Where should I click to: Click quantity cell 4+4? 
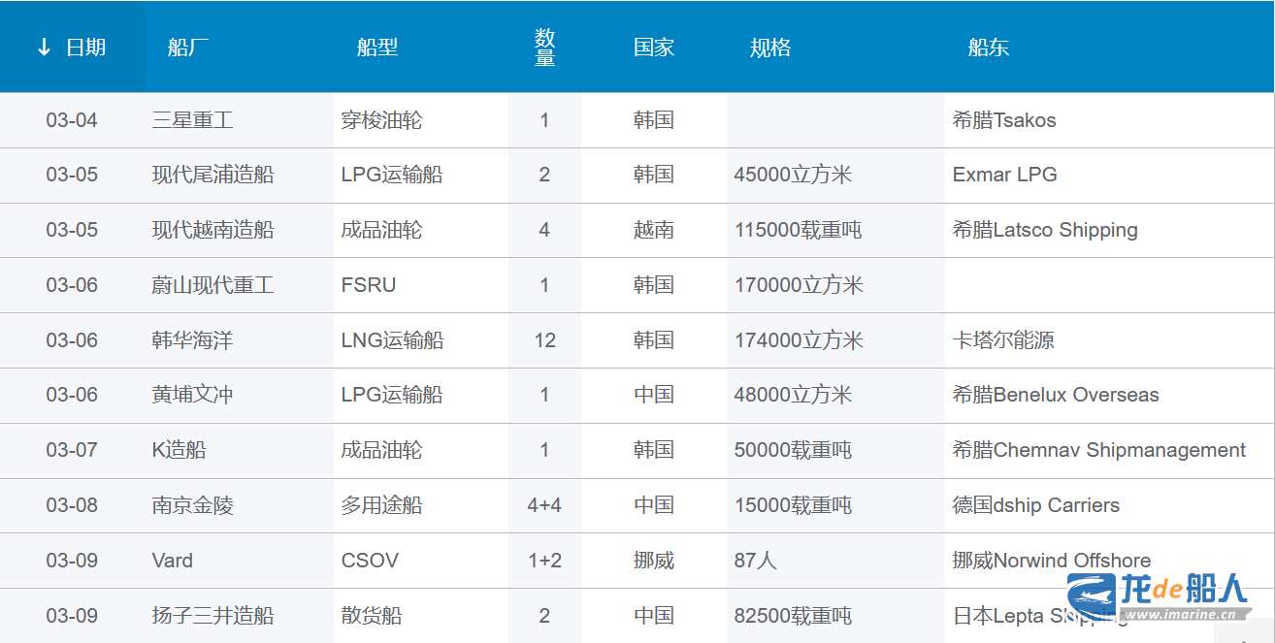click(x=544, y=505)
